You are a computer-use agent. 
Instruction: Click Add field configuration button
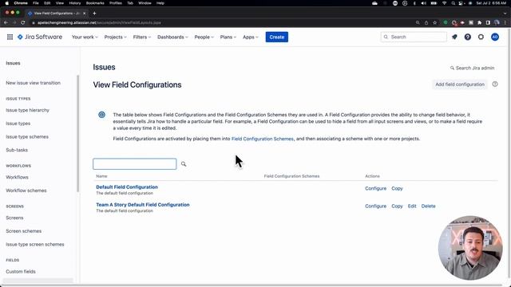(x=460, y=85)
